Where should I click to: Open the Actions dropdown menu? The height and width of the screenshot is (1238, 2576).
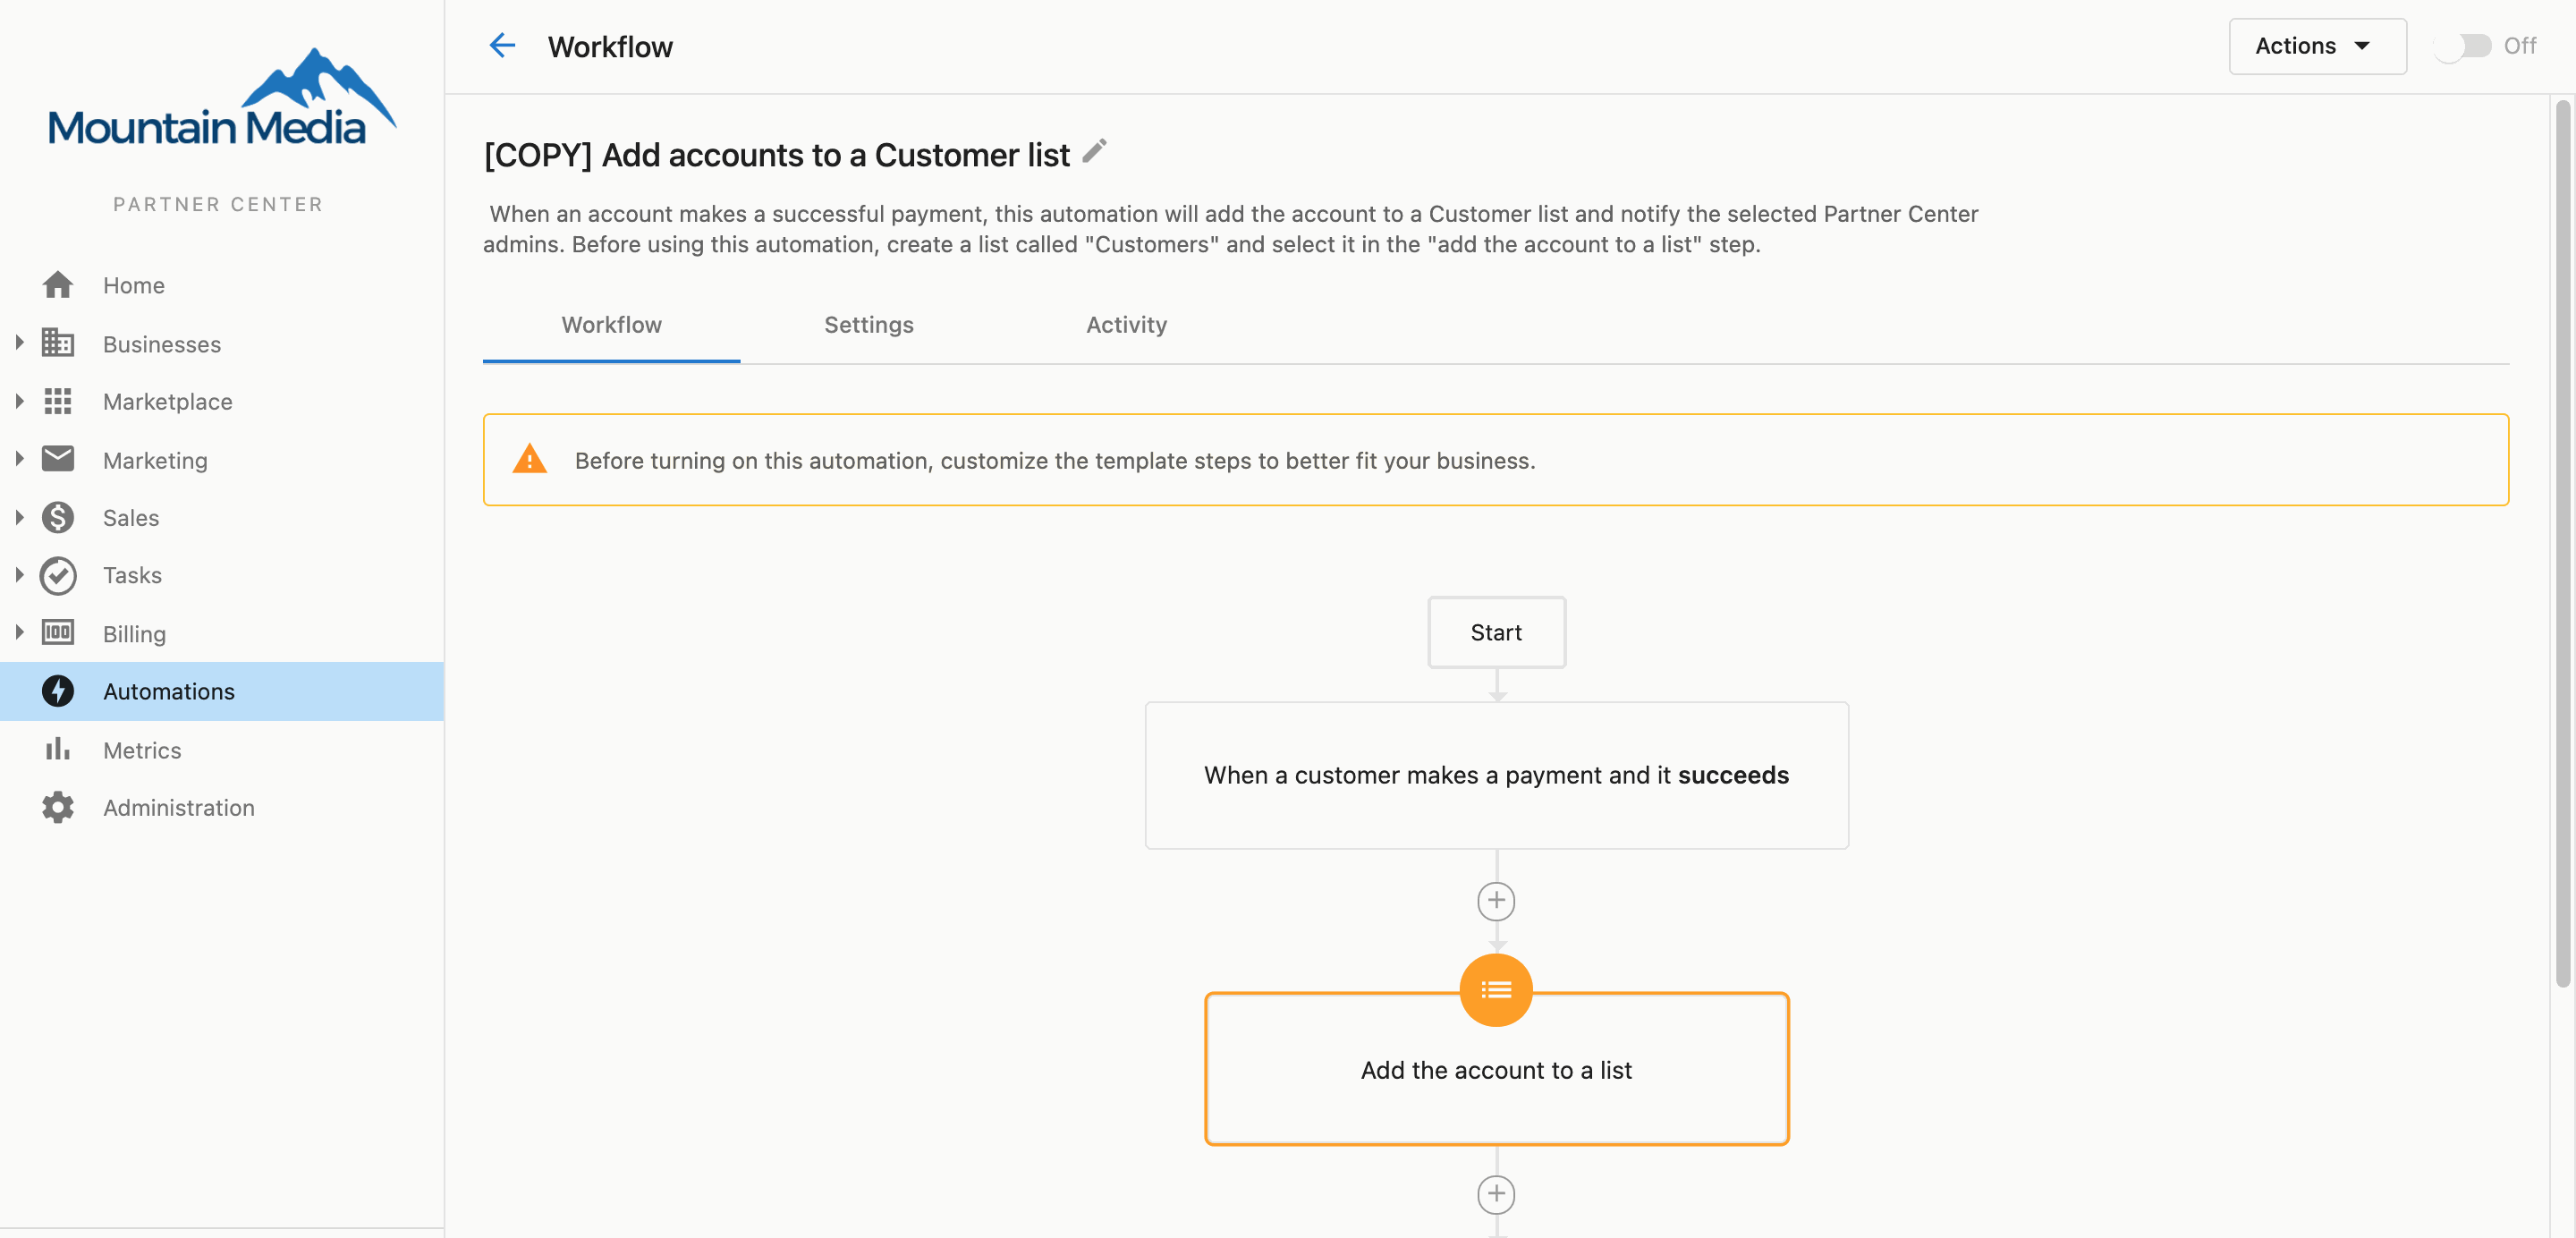(2317, 46)
